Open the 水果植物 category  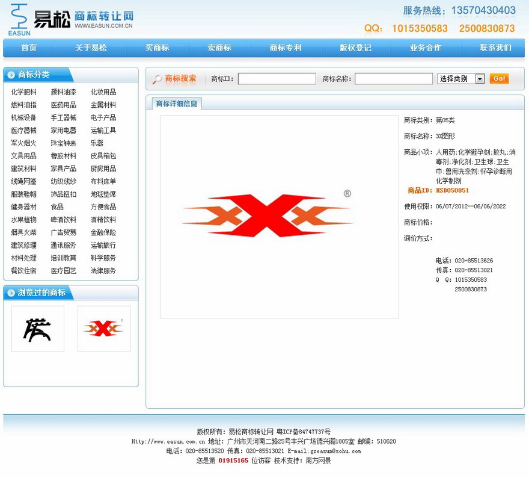click(x=23, y=220)
